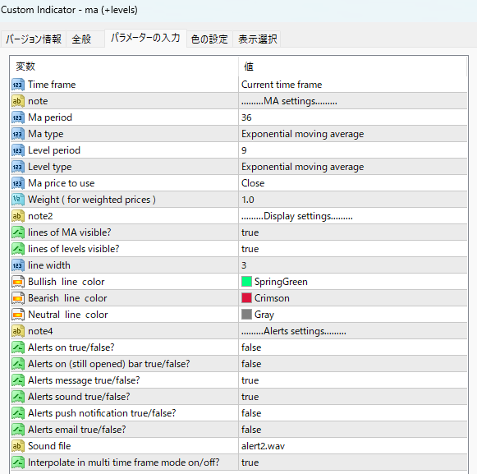Toggle the lines of levels visible value
The image size is (477, 474).
353,249
